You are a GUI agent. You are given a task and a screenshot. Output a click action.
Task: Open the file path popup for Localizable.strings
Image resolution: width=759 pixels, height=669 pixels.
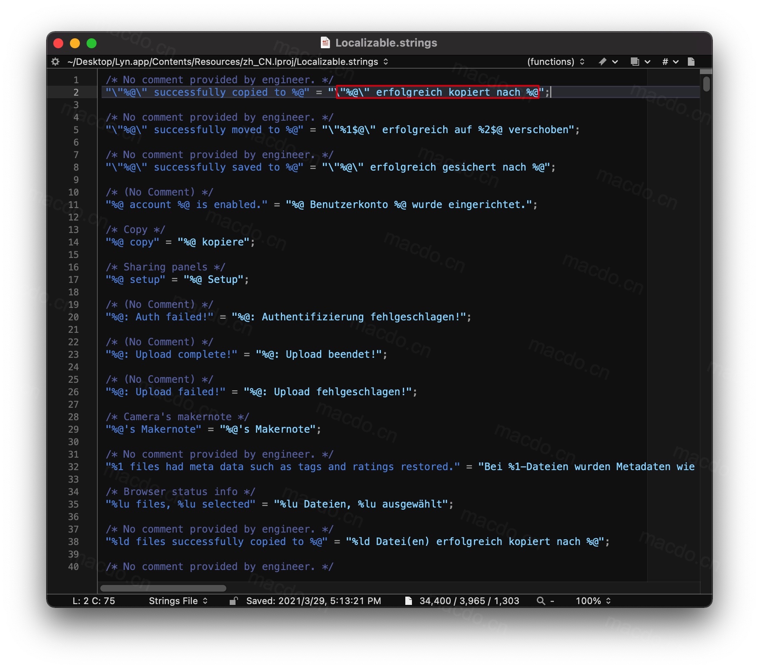pos(228,62)
